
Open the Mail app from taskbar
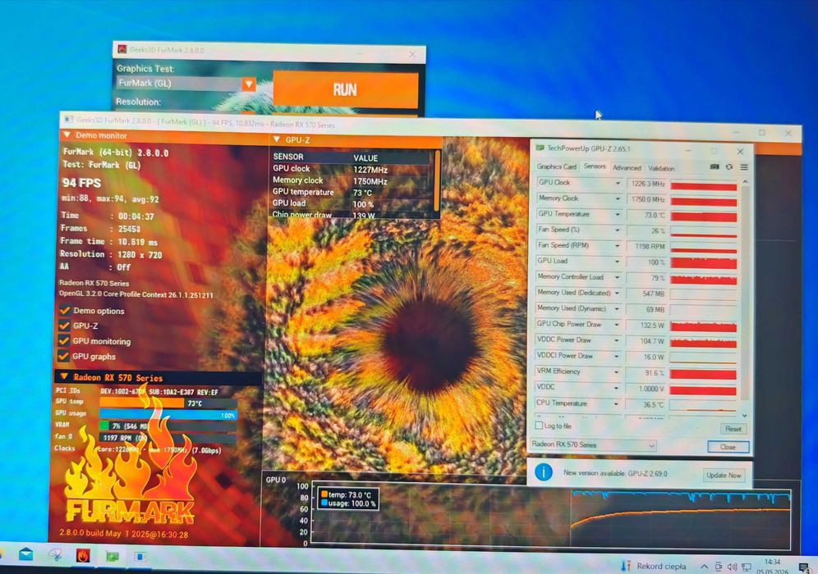click(x=25, y=554)
